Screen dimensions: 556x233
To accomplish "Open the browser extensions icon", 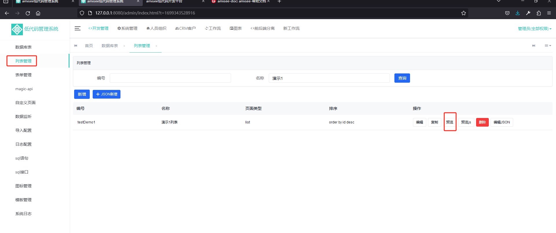I will 539,13.
